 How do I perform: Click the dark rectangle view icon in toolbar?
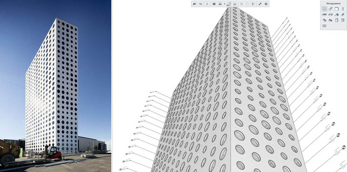pyautogui.click(x=214, y=4)
